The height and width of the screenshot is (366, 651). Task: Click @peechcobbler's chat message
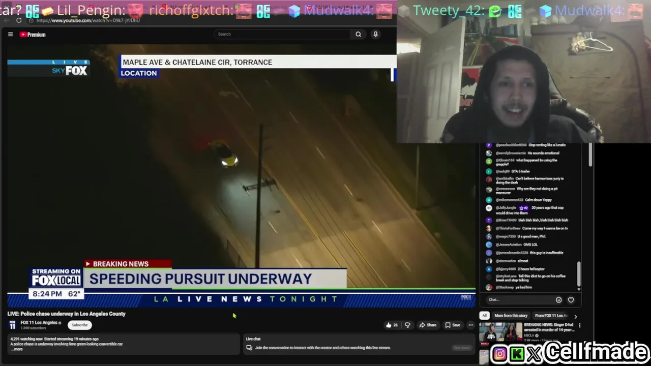click(526, 145)
